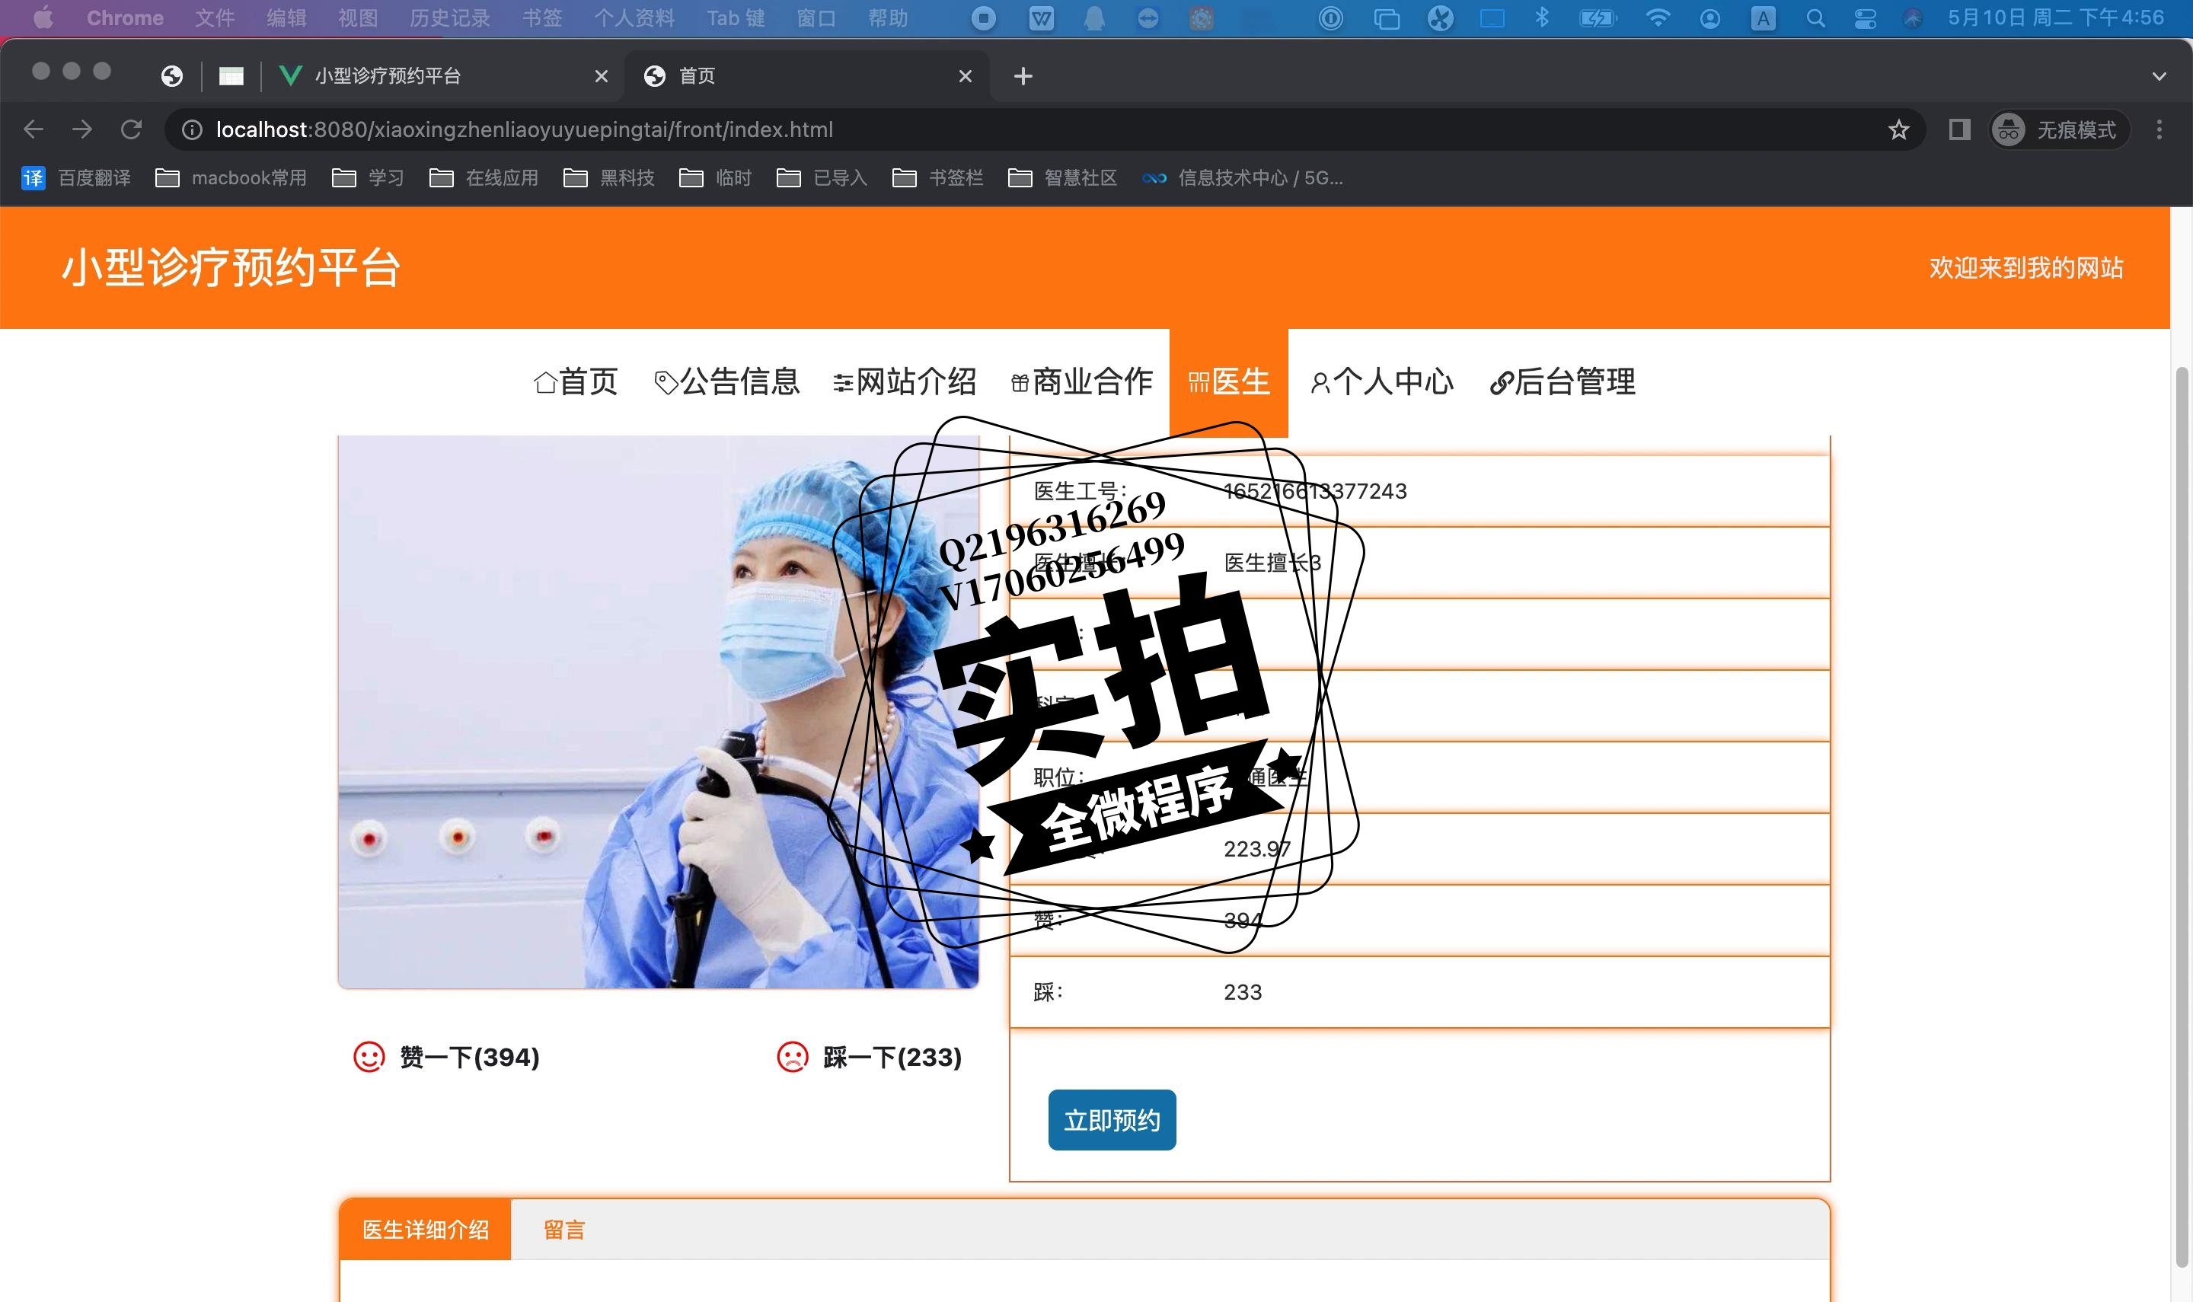This screenshot has height=1302, width=2193.
Task: Click the notification bell menu bar icon
Action: (x=1094, y=18)
